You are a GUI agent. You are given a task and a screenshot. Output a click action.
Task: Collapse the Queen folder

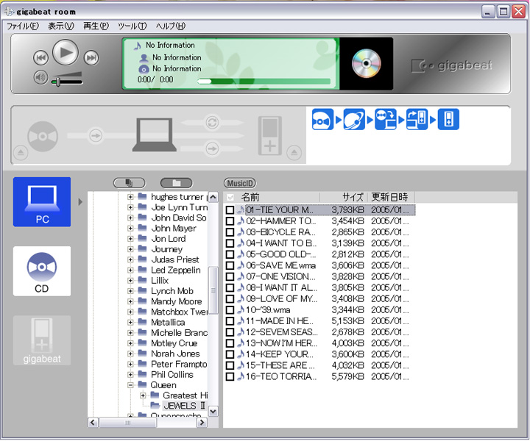pyautogui.click(x=131, y=385)
